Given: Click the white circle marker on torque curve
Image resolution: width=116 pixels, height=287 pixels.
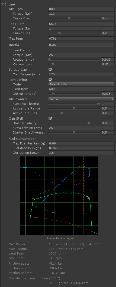Looking at the screenshot, I should pyautogui.click(x=88, y=197).
